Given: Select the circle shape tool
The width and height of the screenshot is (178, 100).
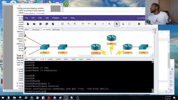Looking at the screenshot, I should [129, 24].
